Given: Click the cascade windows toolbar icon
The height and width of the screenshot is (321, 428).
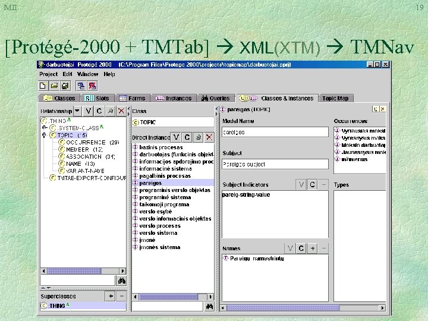Looking at the screenshot, I should point(81,86).
